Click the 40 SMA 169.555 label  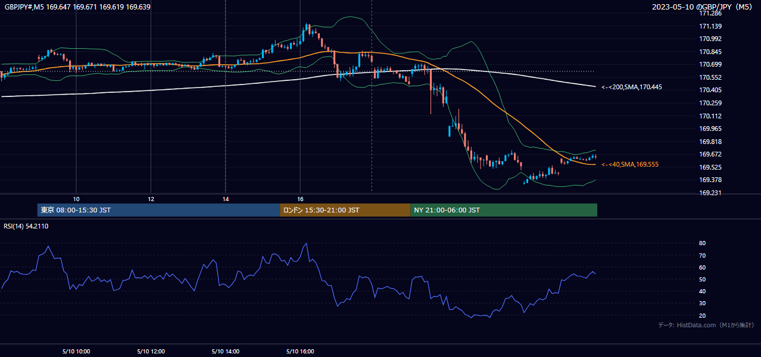coord(630,164)
